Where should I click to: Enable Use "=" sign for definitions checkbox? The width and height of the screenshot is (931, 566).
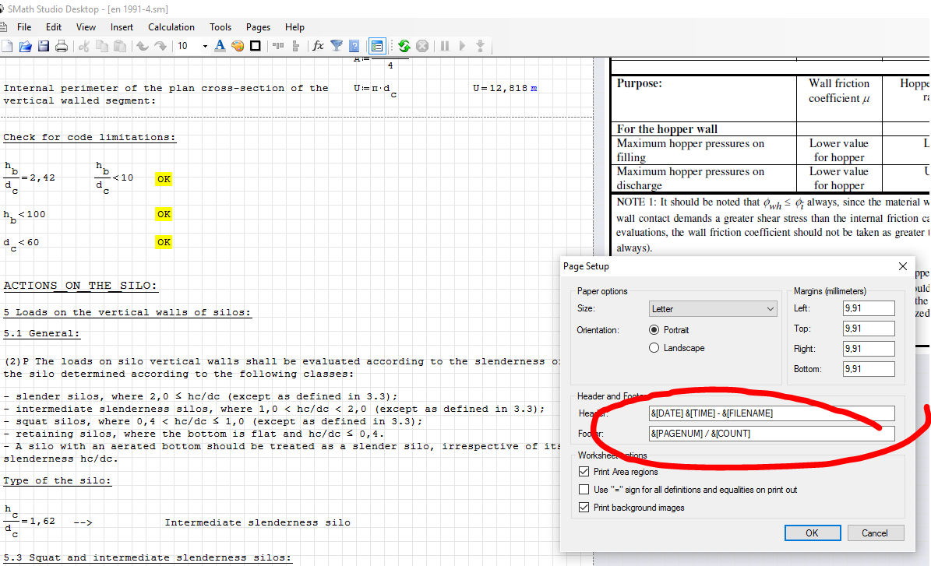tap(584, 490)
